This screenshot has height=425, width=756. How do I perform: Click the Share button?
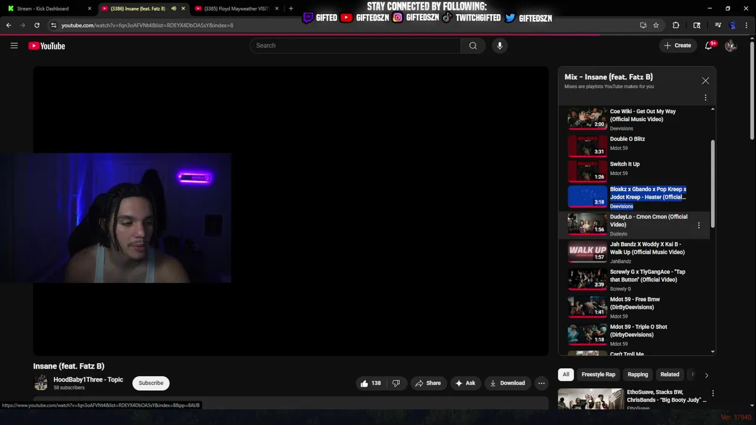[x=428, y=383]
